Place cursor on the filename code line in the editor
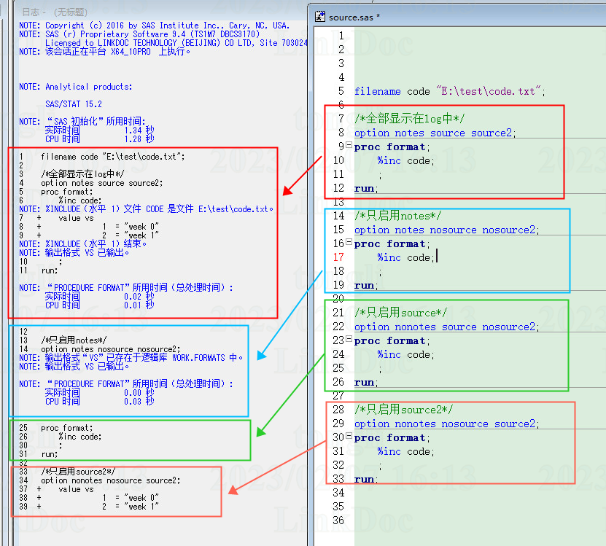Image resolution: width=606 pixels, height=546 pixels. [x=449, y=91]
